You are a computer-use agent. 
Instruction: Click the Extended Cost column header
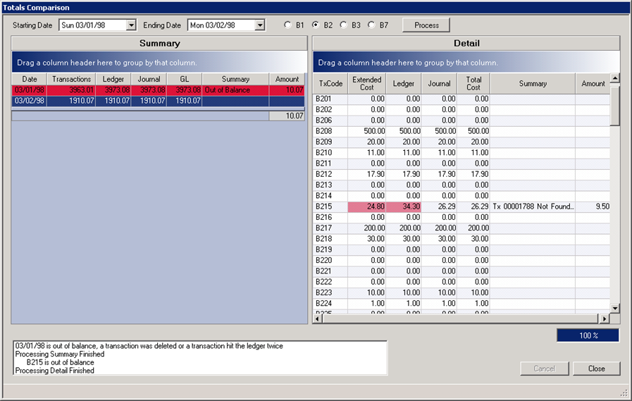coord(367,83)
